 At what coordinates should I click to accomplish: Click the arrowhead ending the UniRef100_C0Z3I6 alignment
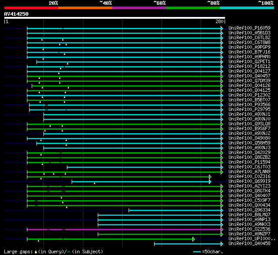click(210, 177)
